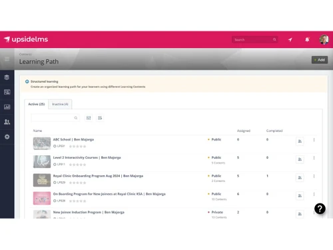Click the learning path list search field
This screenshot has width=333, height=250.
coord(55,118)
